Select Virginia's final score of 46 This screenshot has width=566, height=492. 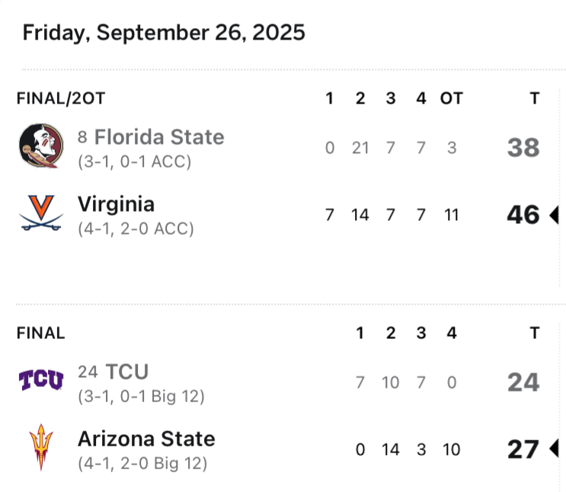click(x=523, y=215)
